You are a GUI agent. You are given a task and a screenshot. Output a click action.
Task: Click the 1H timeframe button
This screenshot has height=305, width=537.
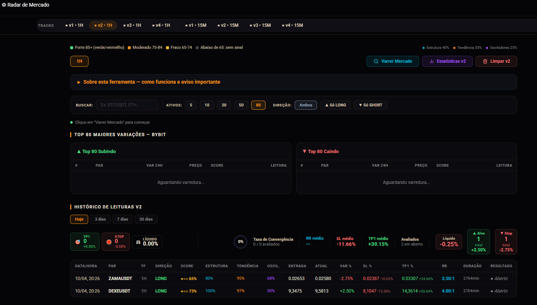79,61
